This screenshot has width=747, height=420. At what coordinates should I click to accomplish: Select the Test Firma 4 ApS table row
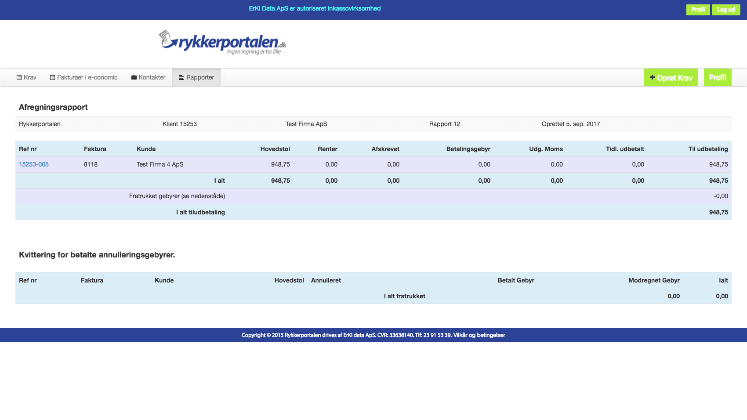[x=160, y=164]
